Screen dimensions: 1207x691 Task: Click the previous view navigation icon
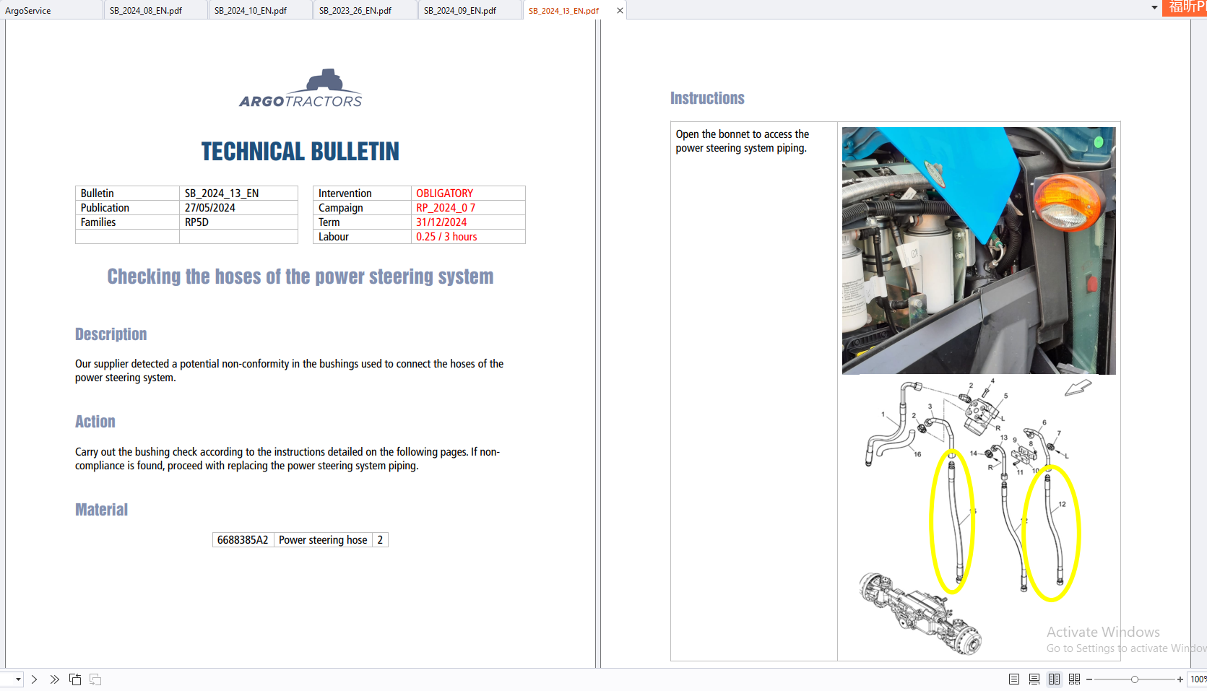pyautogui.click(x=75, y=679)
